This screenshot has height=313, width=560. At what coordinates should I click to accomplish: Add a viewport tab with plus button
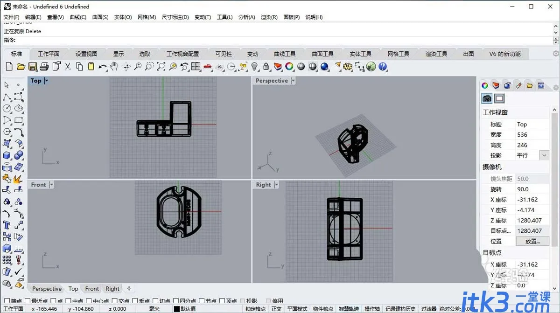(x=129, y=288)
